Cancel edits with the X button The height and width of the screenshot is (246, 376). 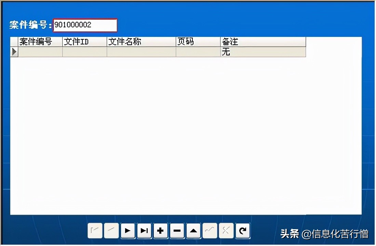[x=226, y=231]
